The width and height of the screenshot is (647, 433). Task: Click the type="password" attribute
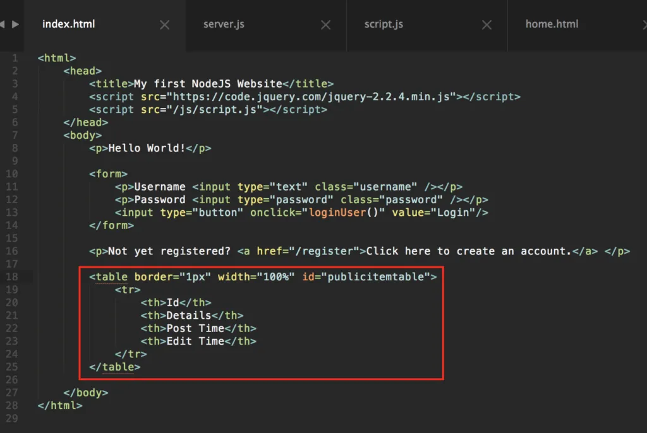pos(286,199)
